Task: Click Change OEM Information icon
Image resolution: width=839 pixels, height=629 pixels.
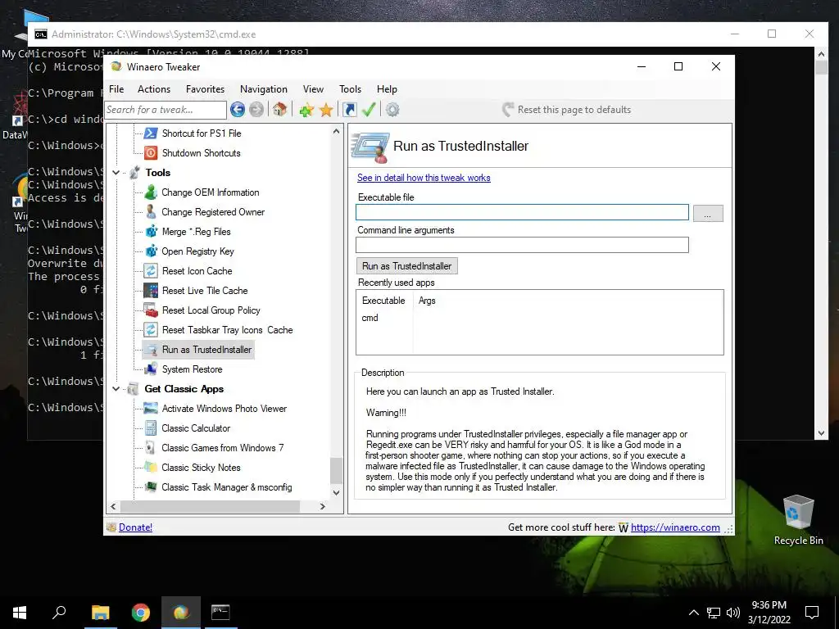Action: point(151,192)
